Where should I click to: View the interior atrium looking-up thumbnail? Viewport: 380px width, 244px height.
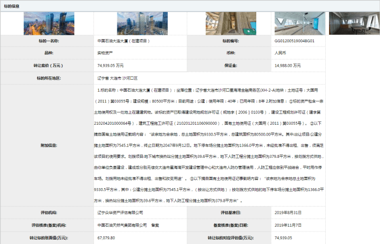(x=231, y=23)
